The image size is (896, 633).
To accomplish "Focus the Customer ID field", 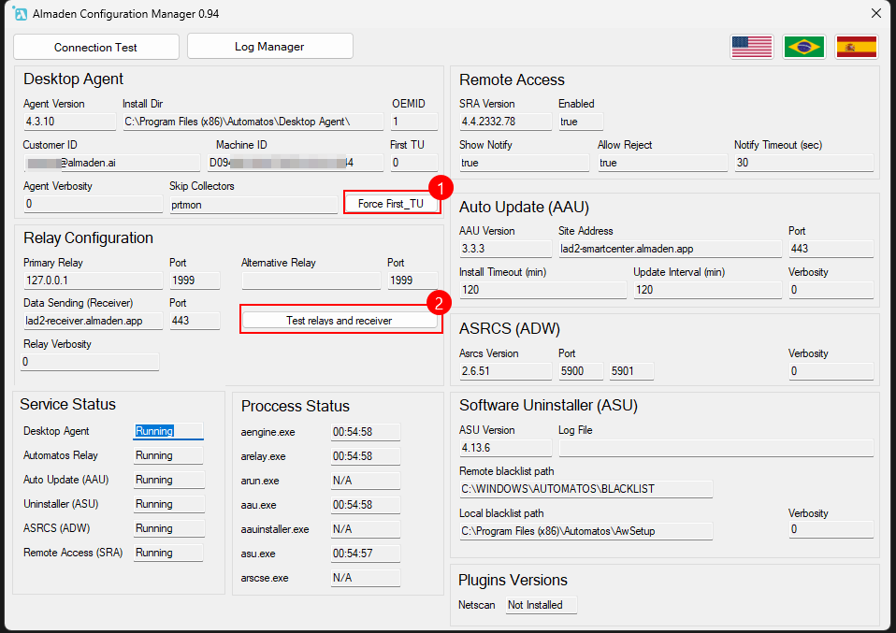I will click(112, 163).
